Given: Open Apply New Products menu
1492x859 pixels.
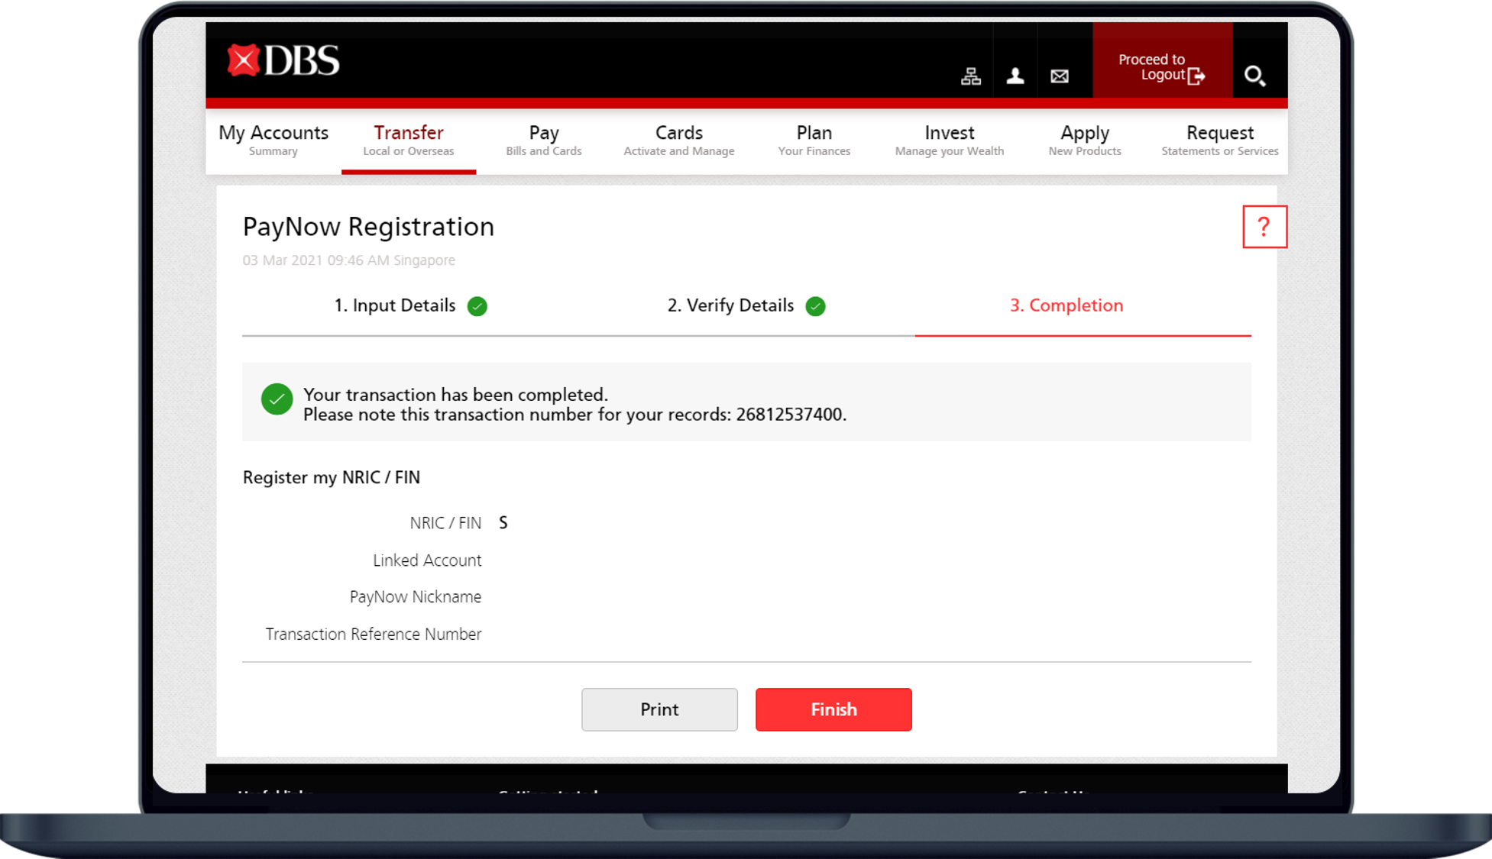Looking at the screenshot, I should [x=1085, y=140].
